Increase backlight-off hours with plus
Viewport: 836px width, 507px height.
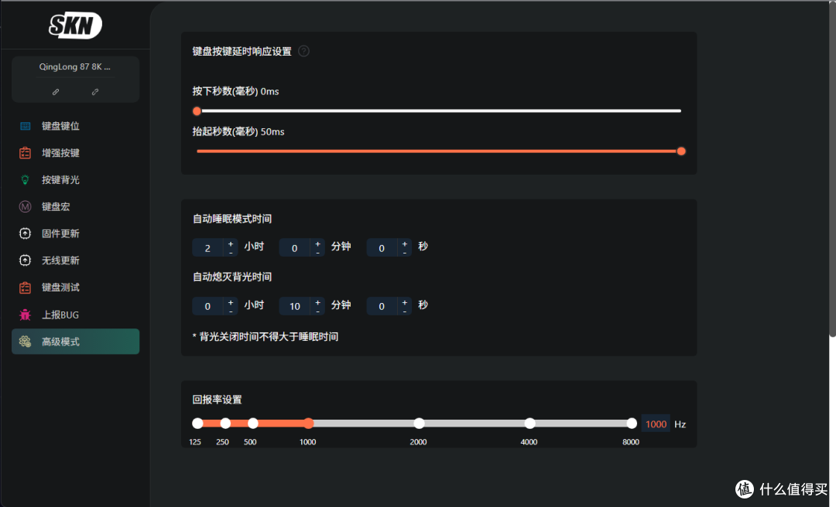[231, 302]
